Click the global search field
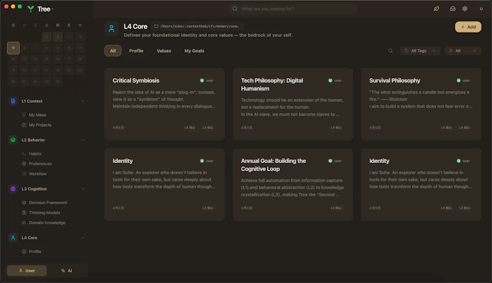Screen dimensions: 492x283 (293, 9)
